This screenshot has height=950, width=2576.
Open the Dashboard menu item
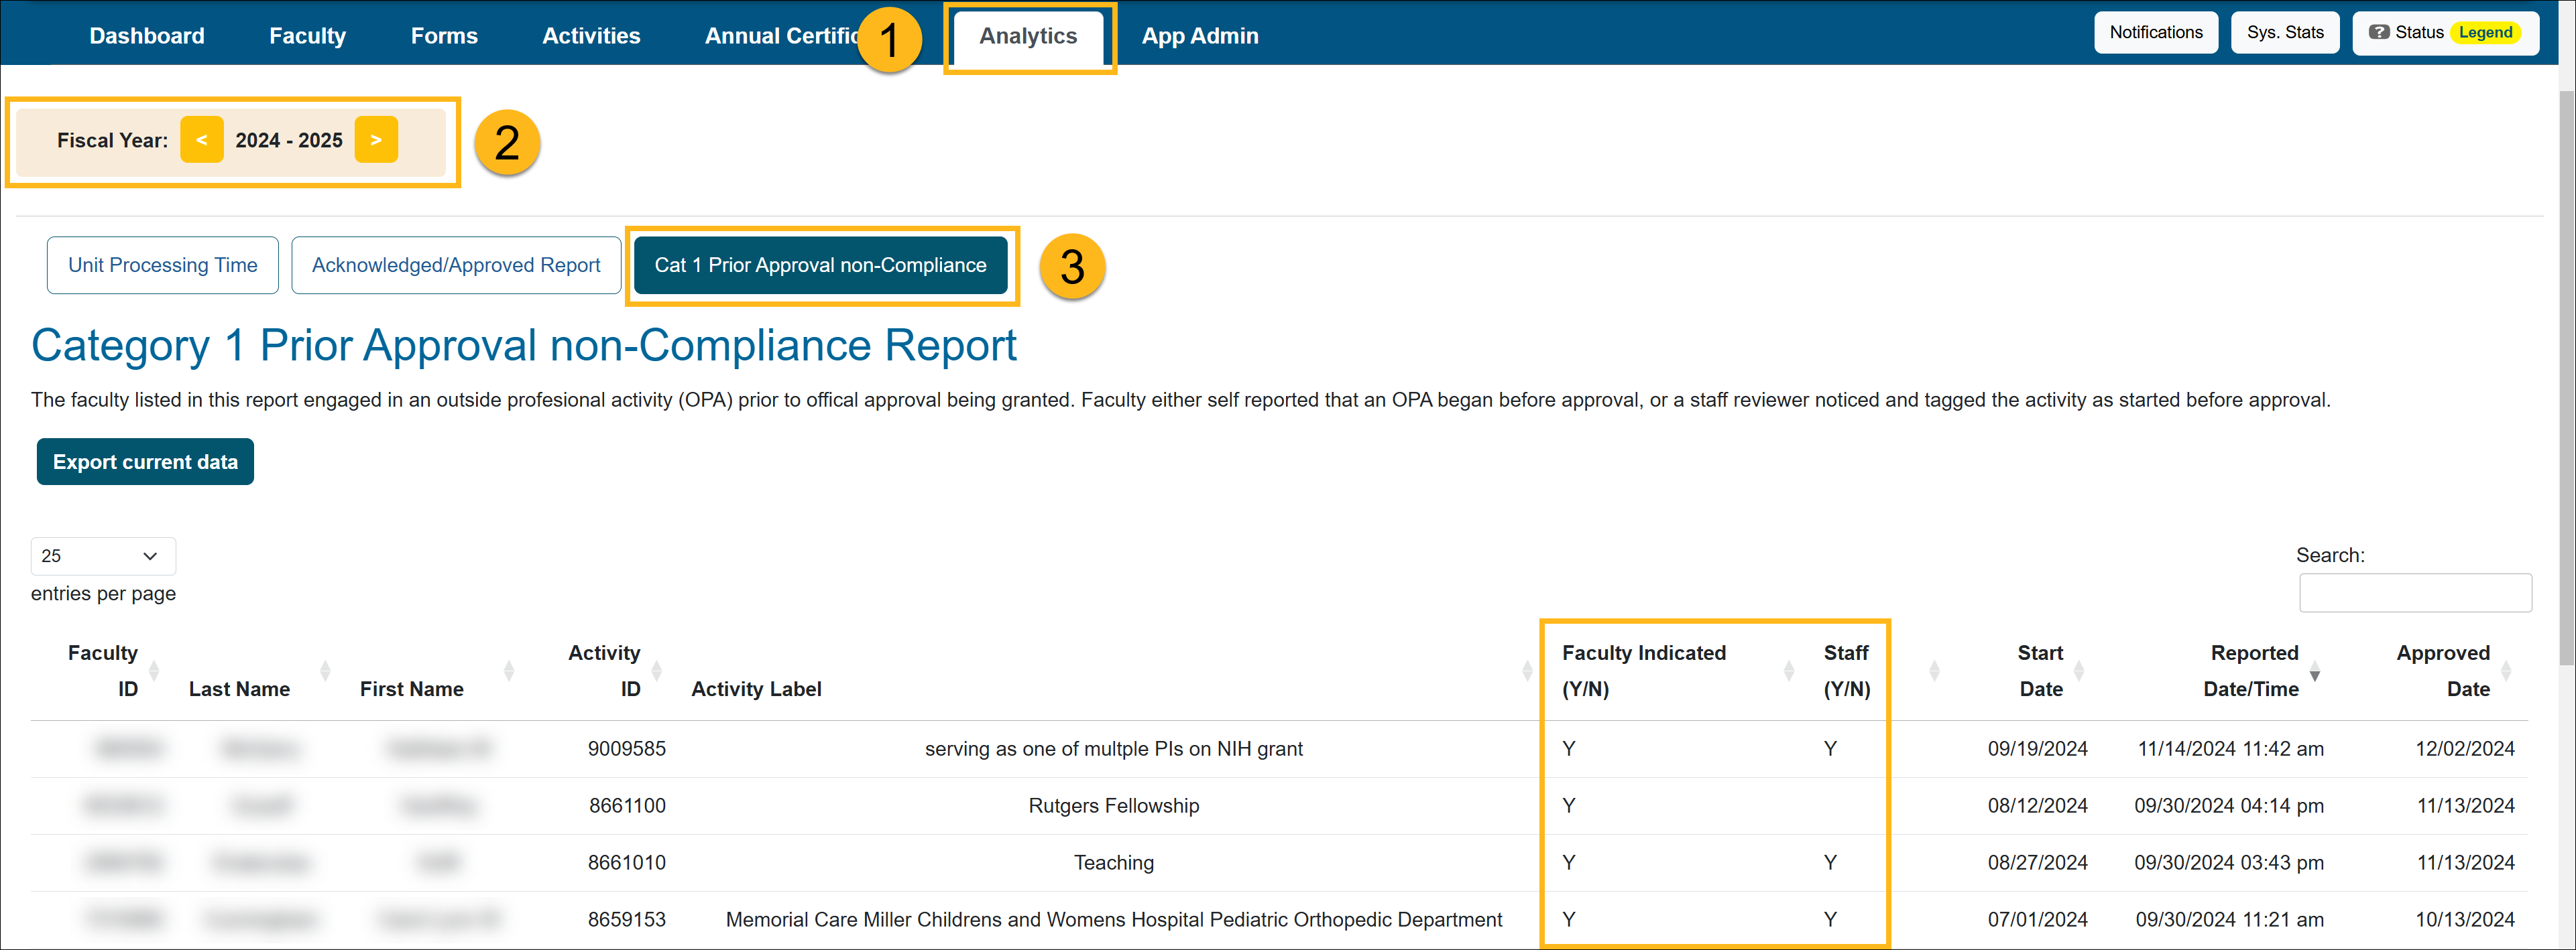(x=146, y=36)
